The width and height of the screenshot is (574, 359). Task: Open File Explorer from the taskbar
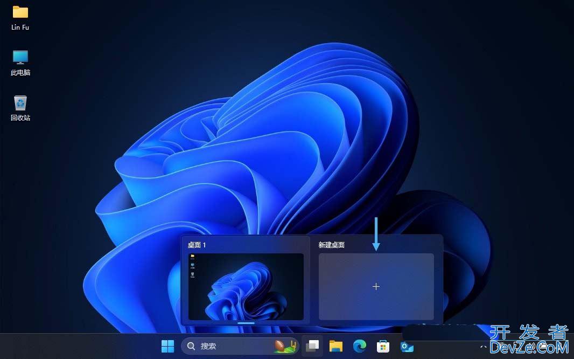pos(335,346)
